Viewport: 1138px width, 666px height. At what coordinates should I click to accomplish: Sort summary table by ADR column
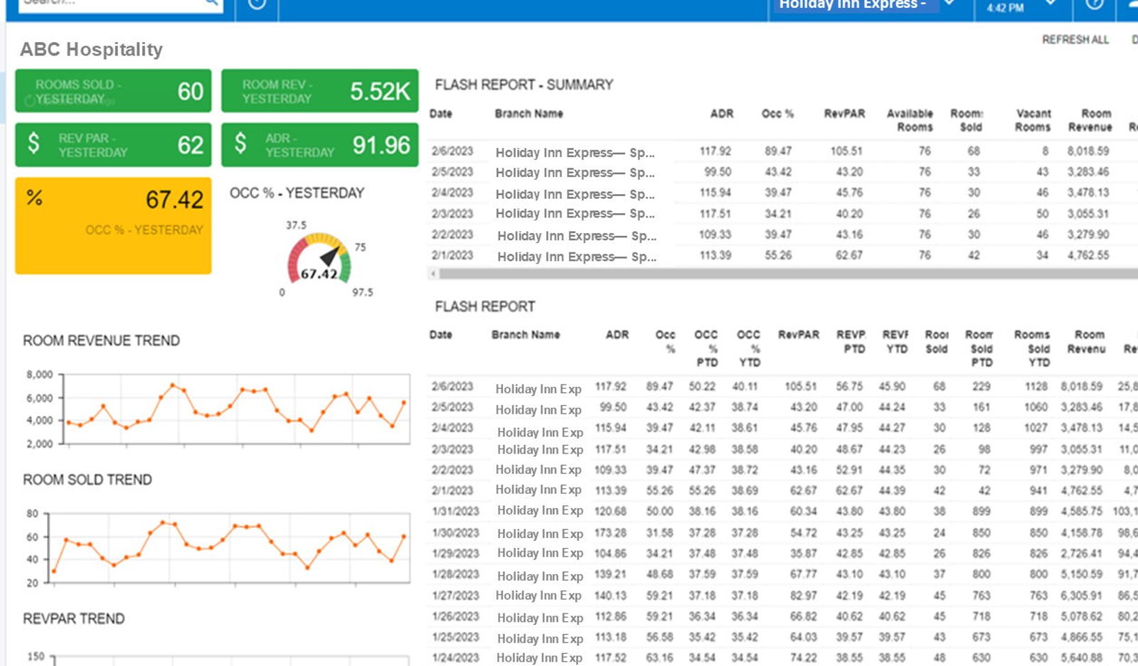coord(721,114)
